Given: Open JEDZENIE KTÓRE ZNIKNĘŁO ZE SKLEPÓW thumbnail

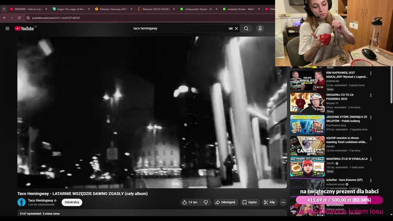Looking at the screenshot, I should click(307, 125).
